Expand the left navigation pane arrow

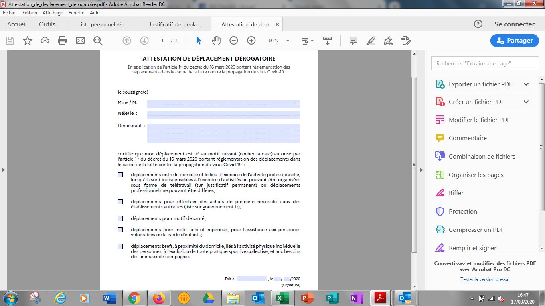4,170
